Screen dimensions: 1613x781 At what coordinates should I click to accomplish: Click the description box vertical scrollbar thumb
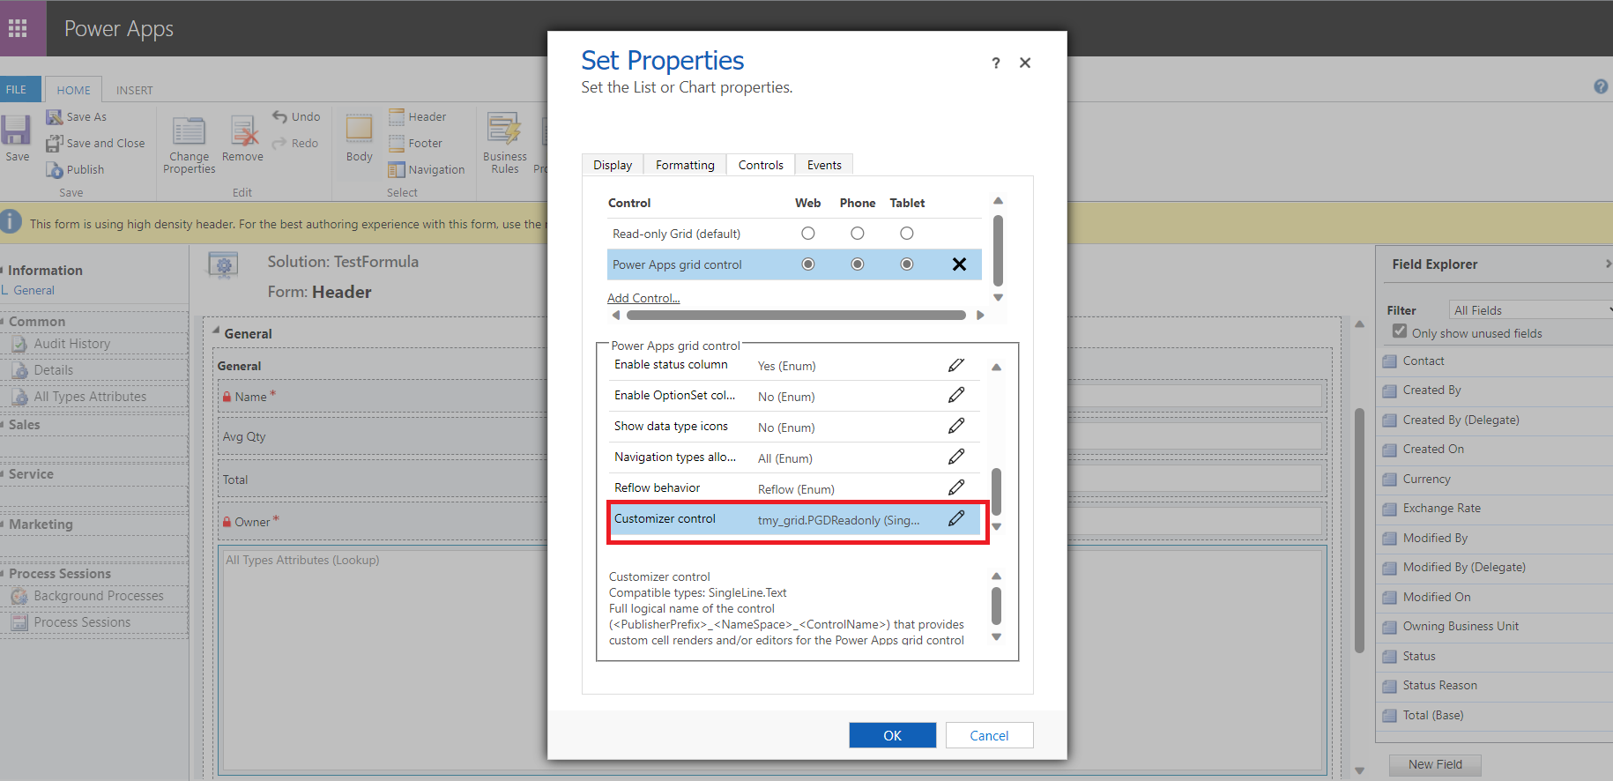click(x=997, y=606)
